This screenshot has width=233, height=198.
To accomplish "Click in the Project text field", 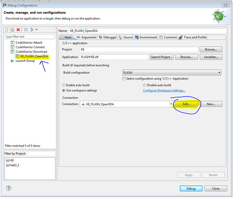I will (139, 50).
